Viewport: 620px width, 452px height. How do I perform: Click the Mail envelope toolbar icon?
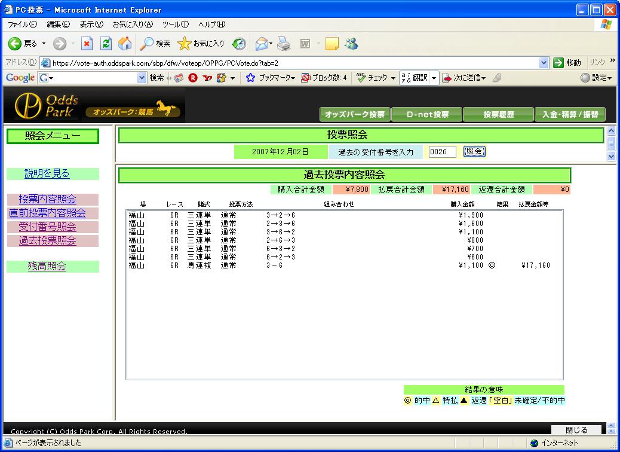(261, 44)
